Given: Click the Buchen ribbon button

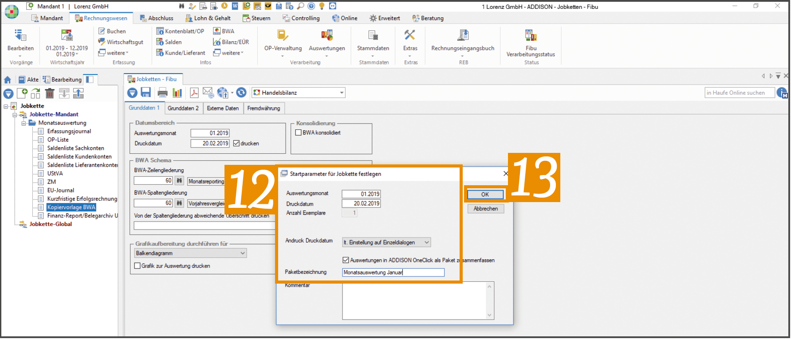Looking at the screenshot, I should point(112,31).
